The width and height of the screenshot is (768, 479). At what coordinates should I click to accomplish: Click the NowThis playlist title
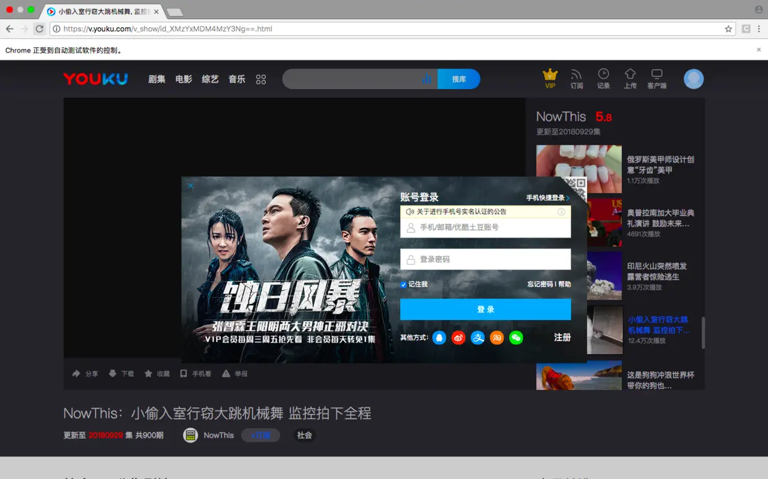click(x=561, y=116)
